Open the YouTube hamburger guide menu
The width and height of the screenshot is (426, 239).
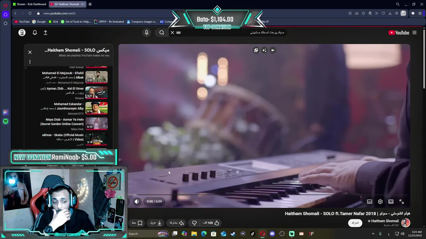click(x=414, y=33)
